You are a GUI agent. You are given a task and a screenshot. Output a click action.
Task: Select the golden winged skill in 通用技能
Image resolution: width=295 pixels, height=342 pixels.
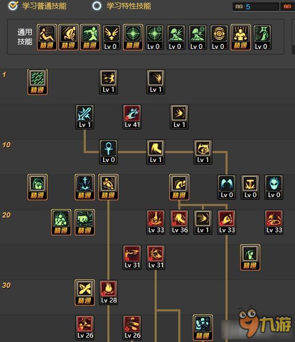(x=111, y=37)
